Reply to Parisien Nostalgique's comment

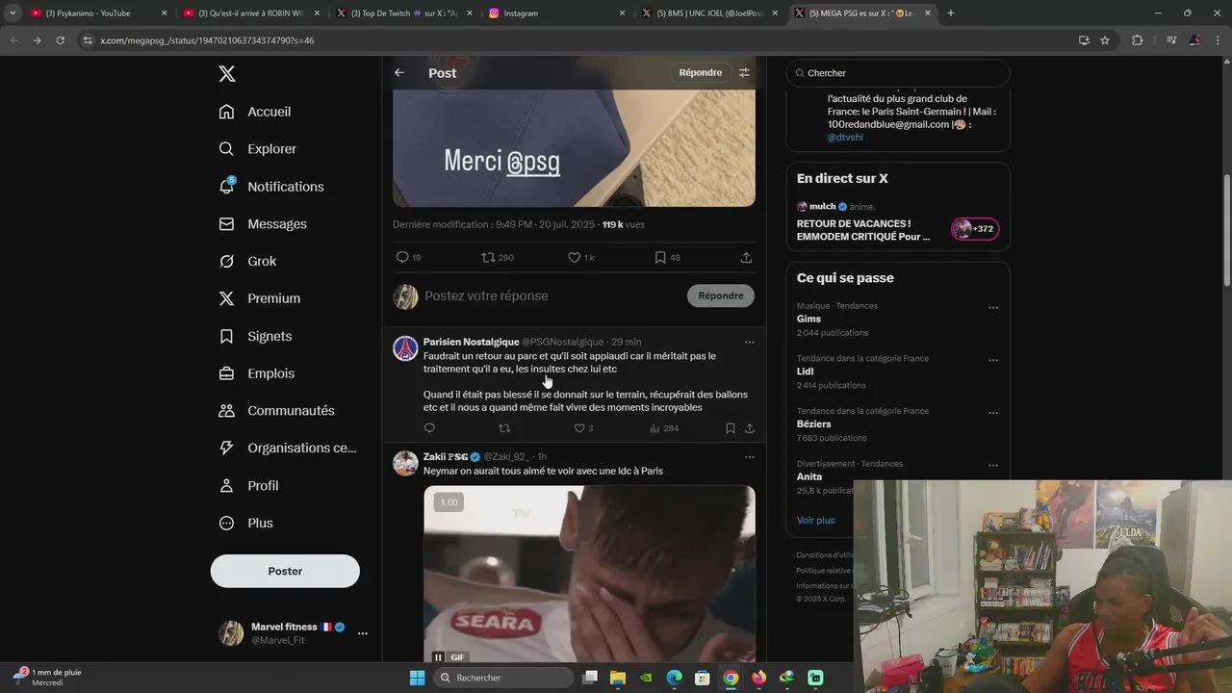(429, 428)
